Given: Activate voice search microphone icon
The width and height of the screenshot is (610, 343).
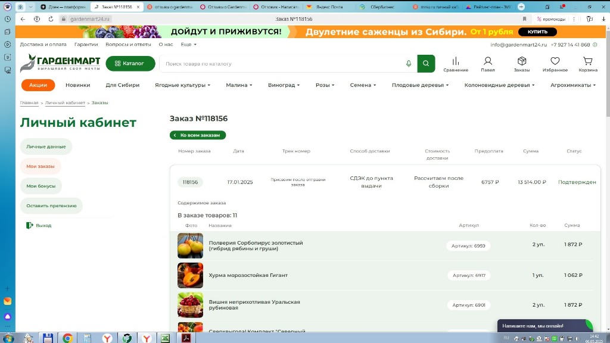Looking at the screenshot, I should (409, 63).
